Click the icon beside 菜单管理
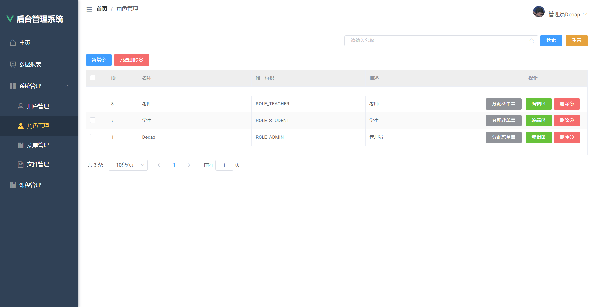Image resolution: width=595 pixels, height=307 pixels. (x=20, y=145)
